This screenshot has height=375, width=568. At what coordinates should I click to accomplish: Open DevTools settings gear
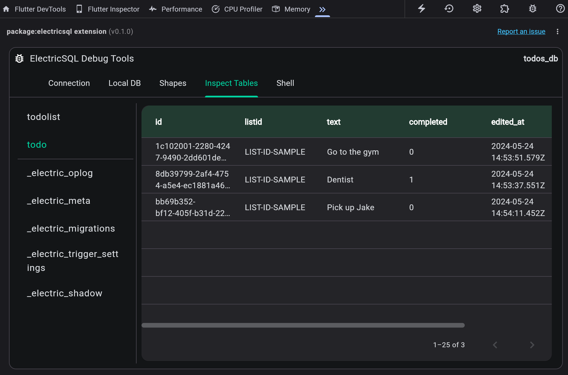477,8
